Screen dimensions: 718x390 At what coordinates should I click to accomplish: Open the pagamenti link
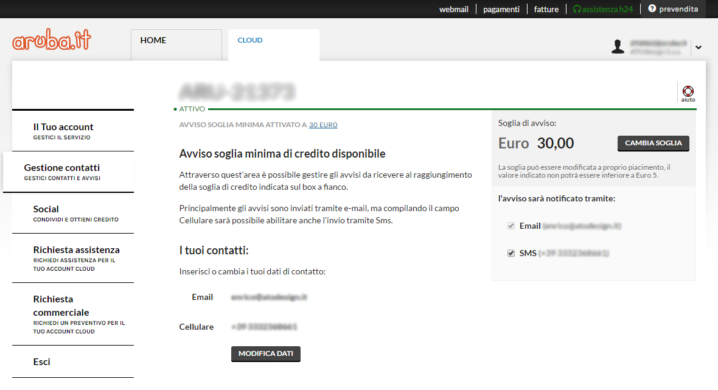501,9
